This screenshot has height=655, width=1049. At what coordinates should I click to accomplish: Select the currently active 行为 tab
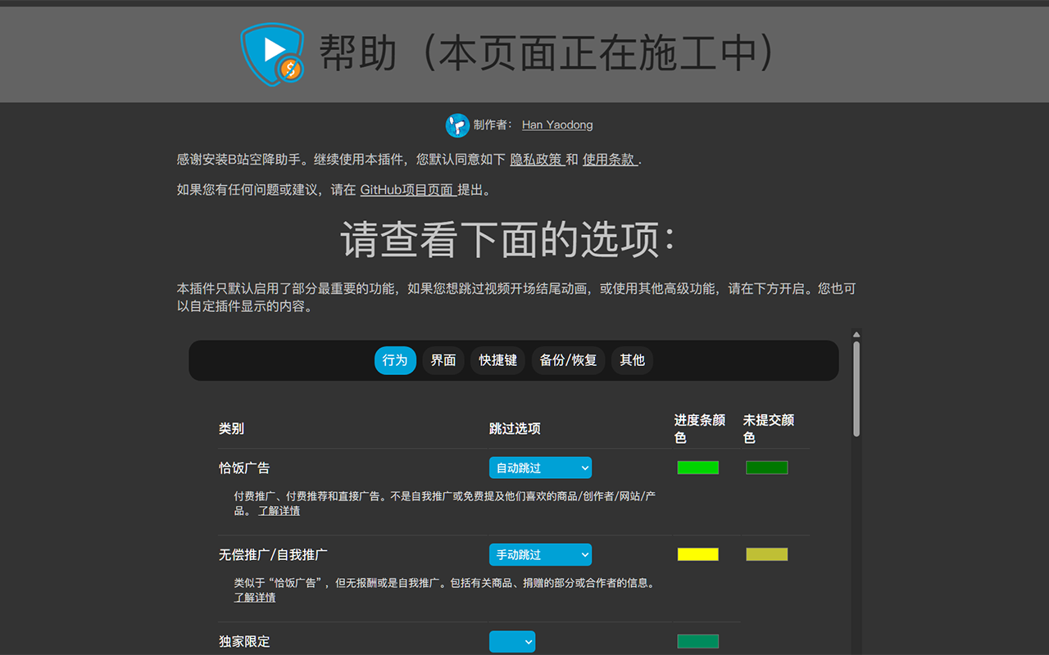[x=395, y=360]
